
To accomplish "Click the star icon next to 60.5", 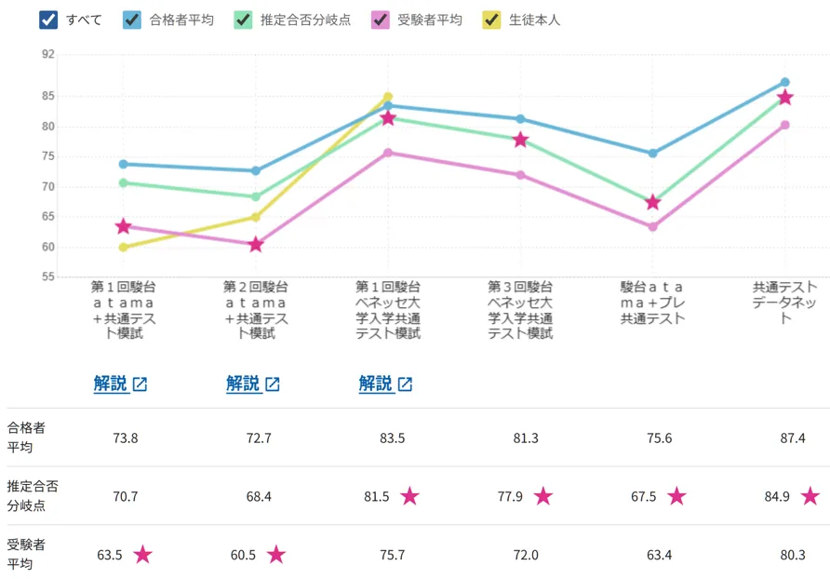I will click(277, 555).
